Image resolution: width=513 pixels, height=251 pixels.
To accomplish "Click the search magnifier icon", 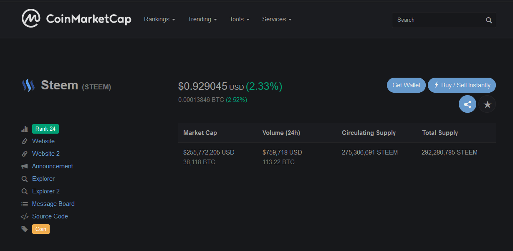I will point(489,20).
